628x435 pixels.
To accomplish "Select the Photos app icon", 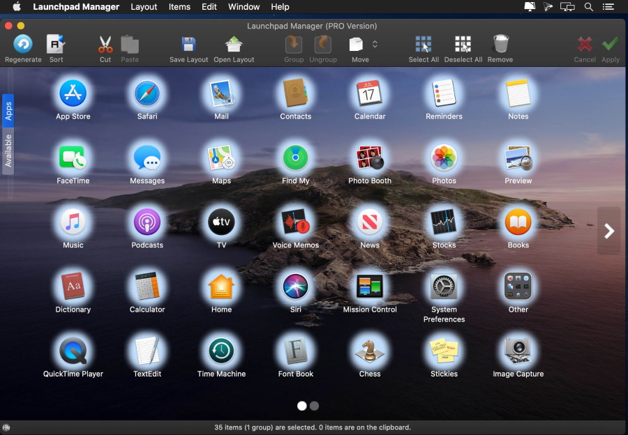I will (x=444, y=158).
